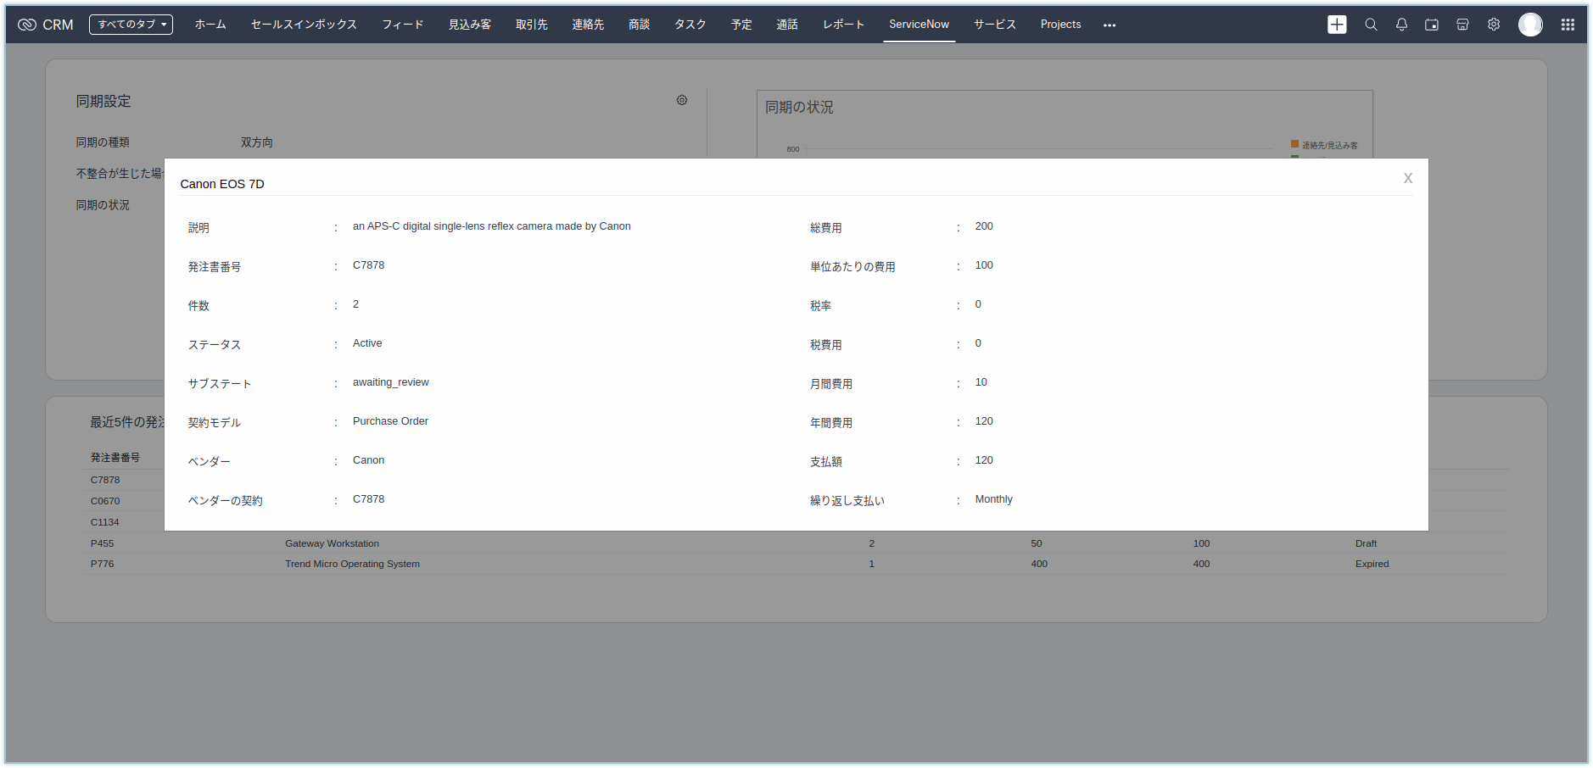Click the 件数 value 2 in dialog
The width and height of the screenshot is (1593, 768).
[356, 304]
